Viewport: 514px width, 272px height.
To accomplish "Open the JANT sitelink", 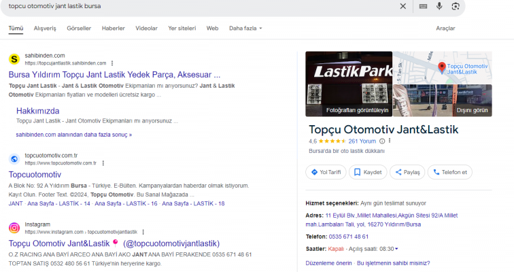I will pos(16,203).
